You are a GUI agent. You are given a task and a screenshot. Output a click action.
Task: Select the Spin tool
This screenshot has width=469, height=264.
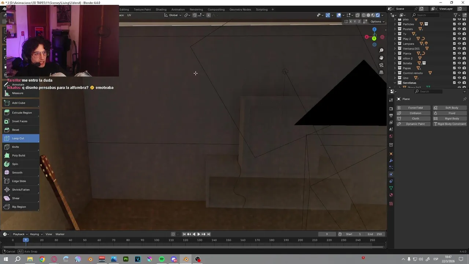[21, 164]
